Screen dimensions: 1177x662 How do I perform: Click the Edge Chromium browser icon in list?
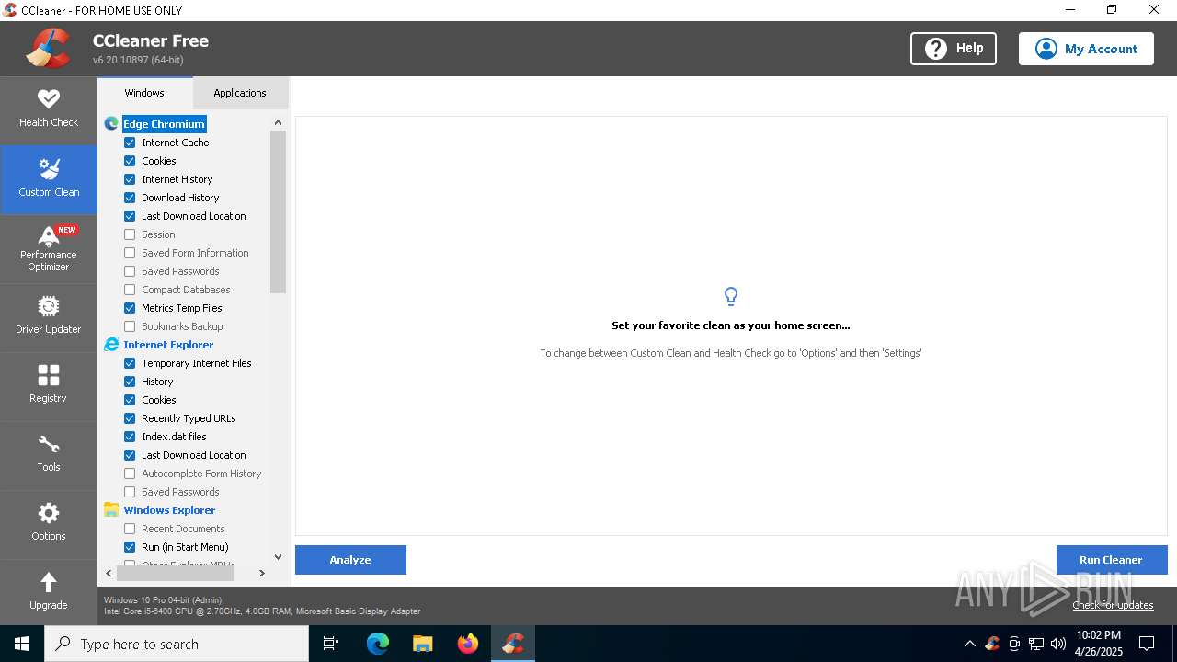pos(111,124)
